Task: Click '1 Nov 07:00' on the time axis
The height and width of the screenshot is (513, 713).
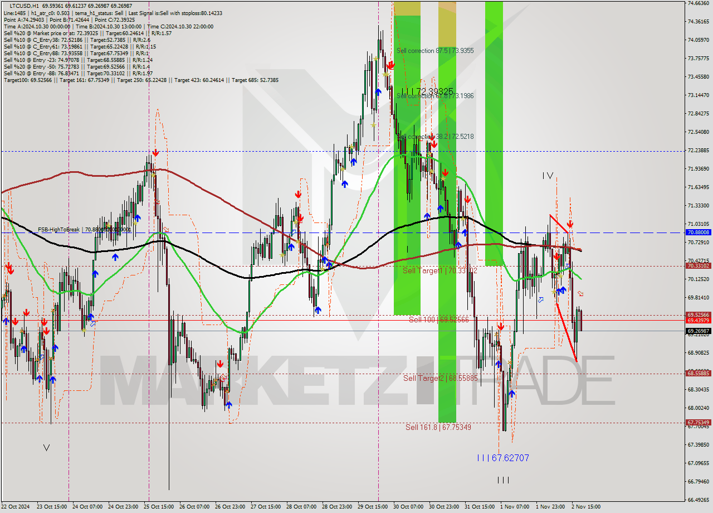Action: (515, 507)
